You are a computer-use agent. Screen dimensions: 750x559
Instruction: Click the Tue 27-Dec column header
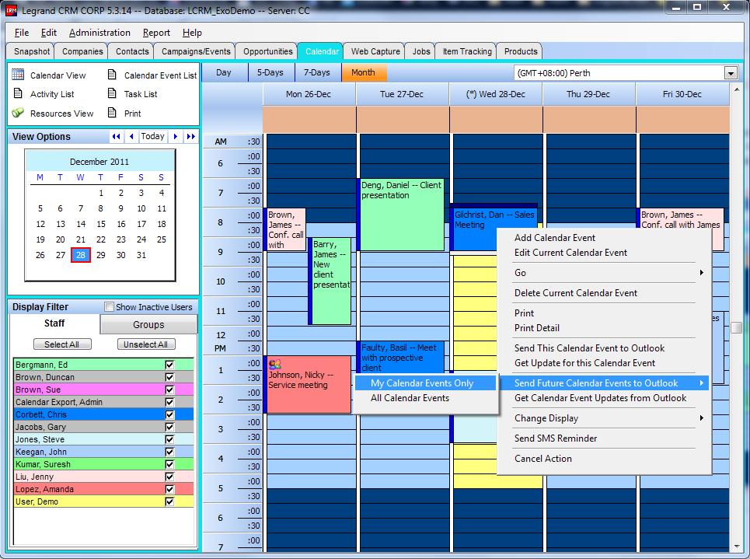tap(402, 94)
